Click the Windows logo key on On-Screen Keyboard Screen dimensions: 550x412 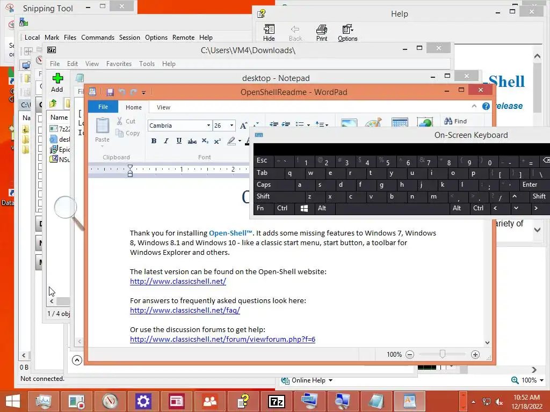[304, 208]
